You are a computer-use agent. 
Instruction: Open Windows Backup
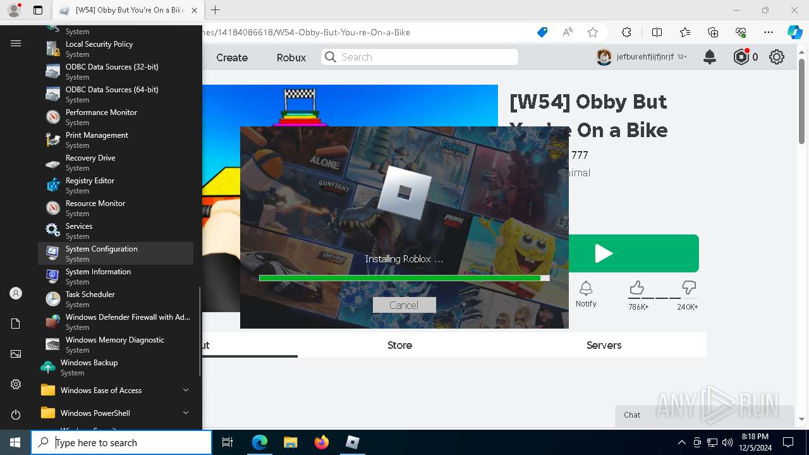click(x=116, y=367)
